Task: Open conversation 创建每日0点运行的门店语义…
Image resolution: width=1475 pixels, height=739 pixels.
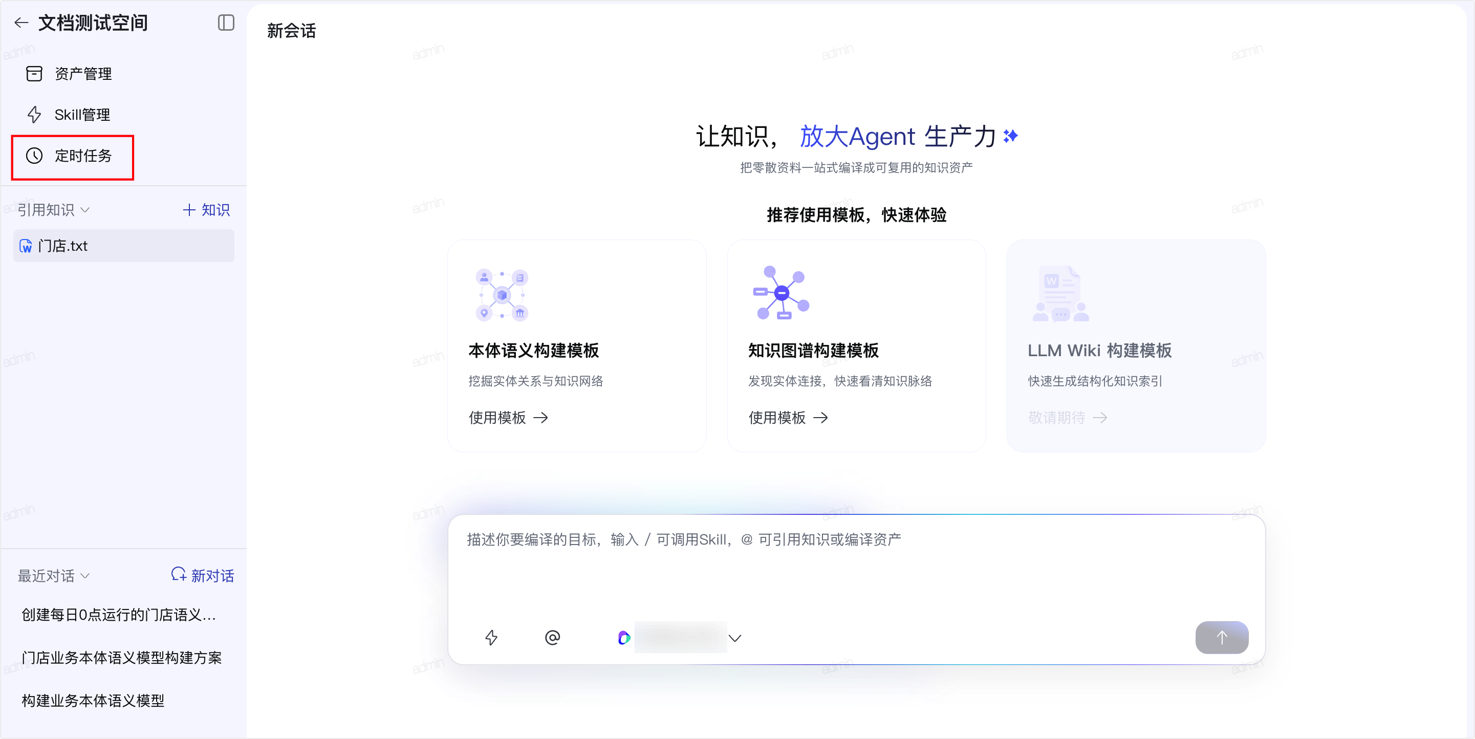Action: [x=119, y=615]
